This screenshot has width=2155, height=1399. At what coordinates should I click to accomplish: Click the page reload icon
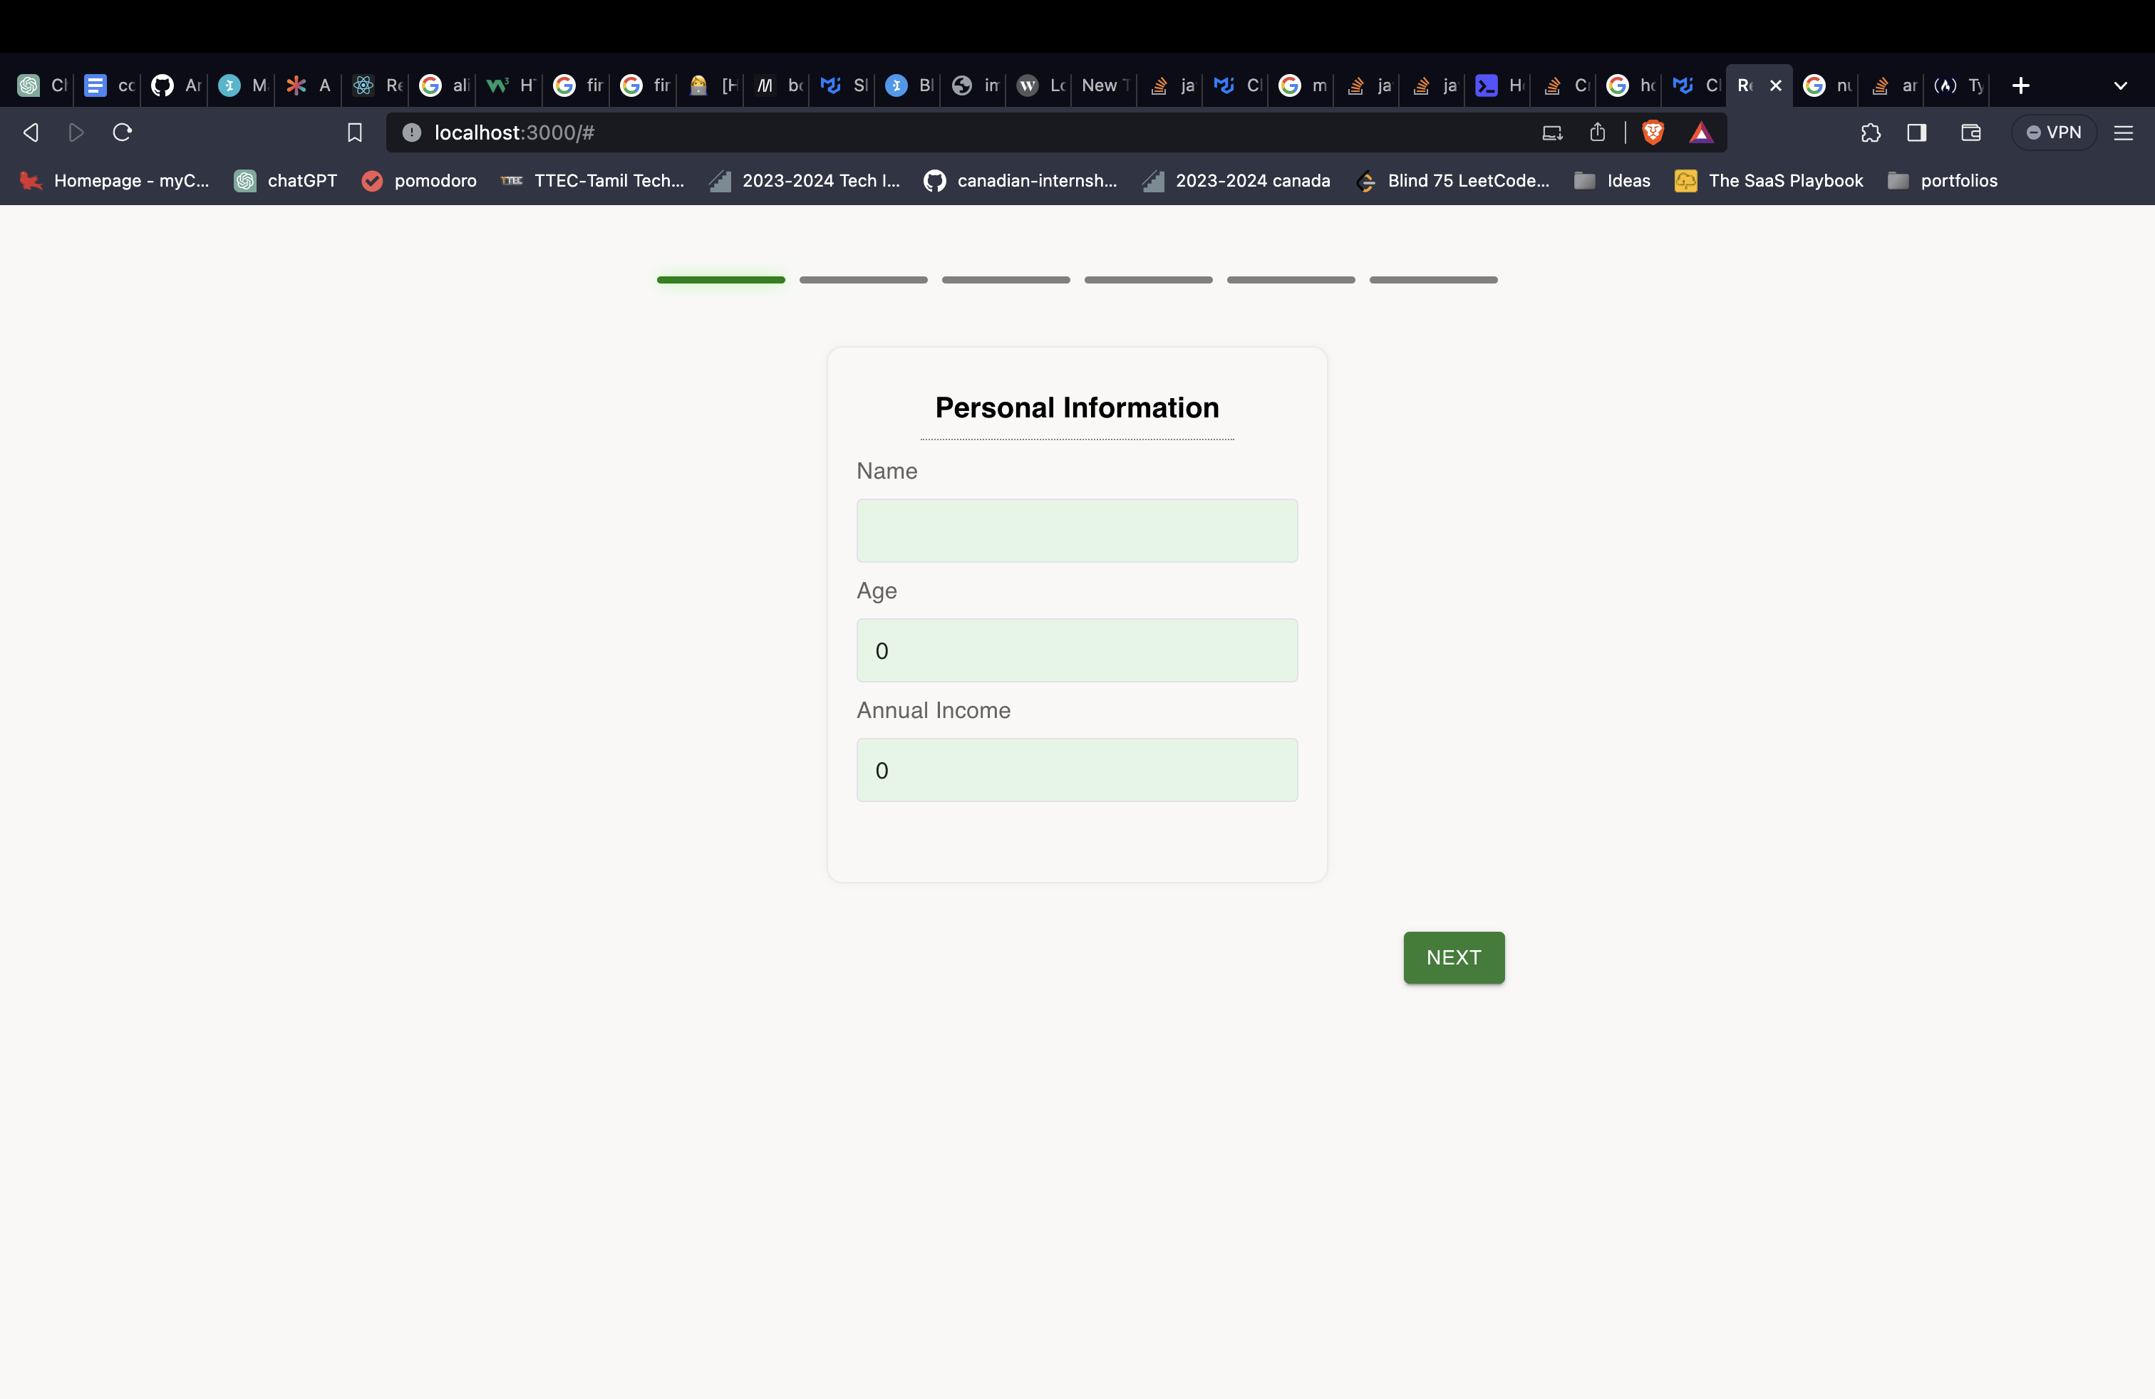[x=123, y=133]
